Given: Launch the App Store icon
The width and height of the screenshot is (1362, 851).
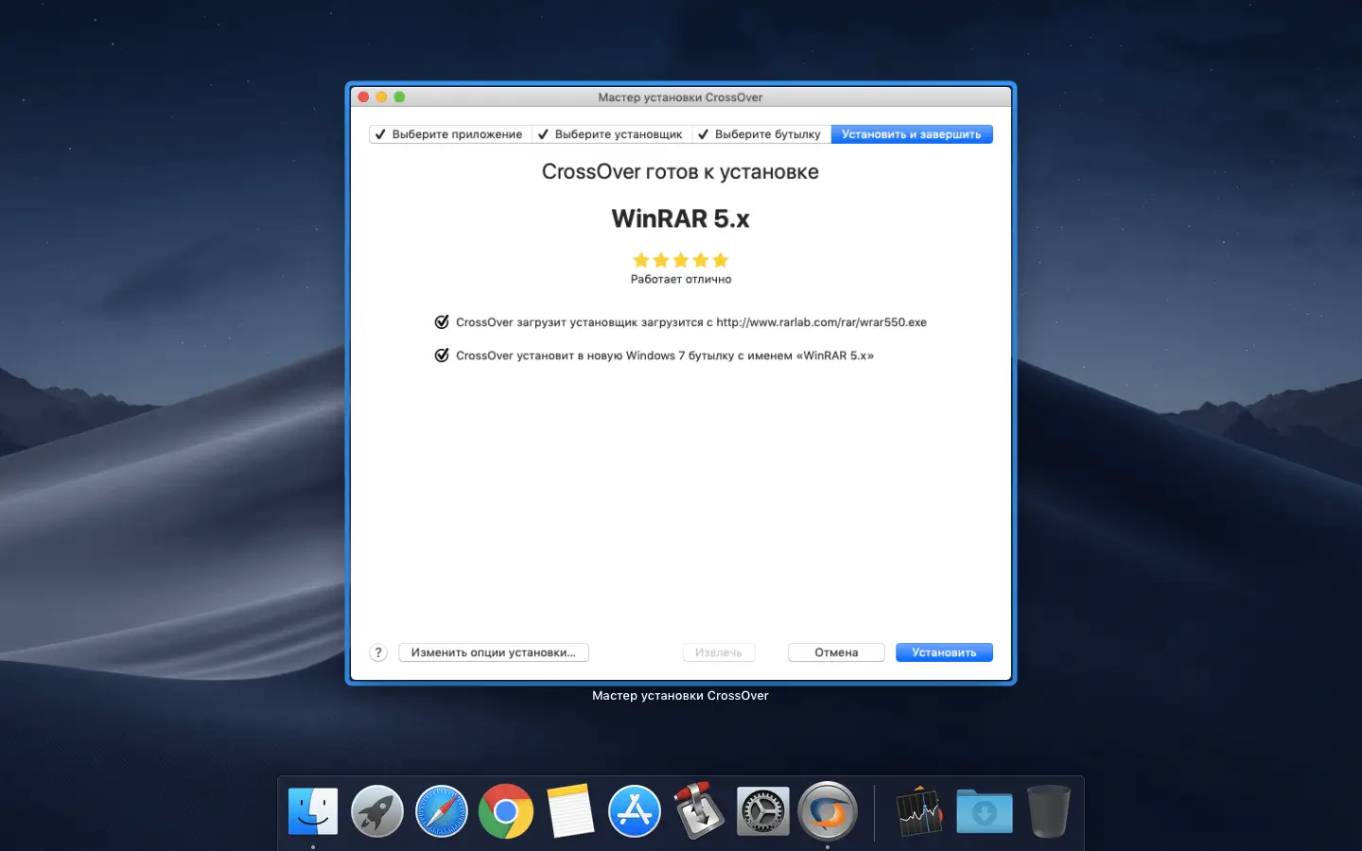Looking at the screenshot, I should (x=635, y=810).
